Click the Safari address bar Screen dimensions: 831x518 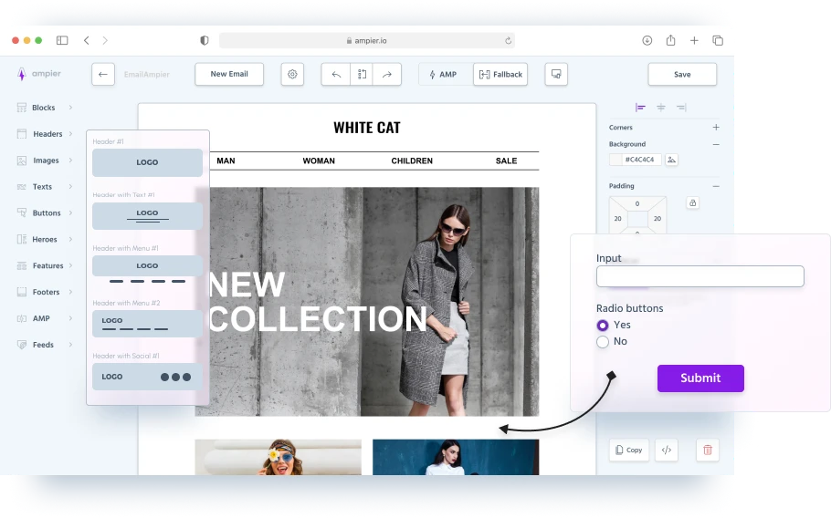(367, 40)
